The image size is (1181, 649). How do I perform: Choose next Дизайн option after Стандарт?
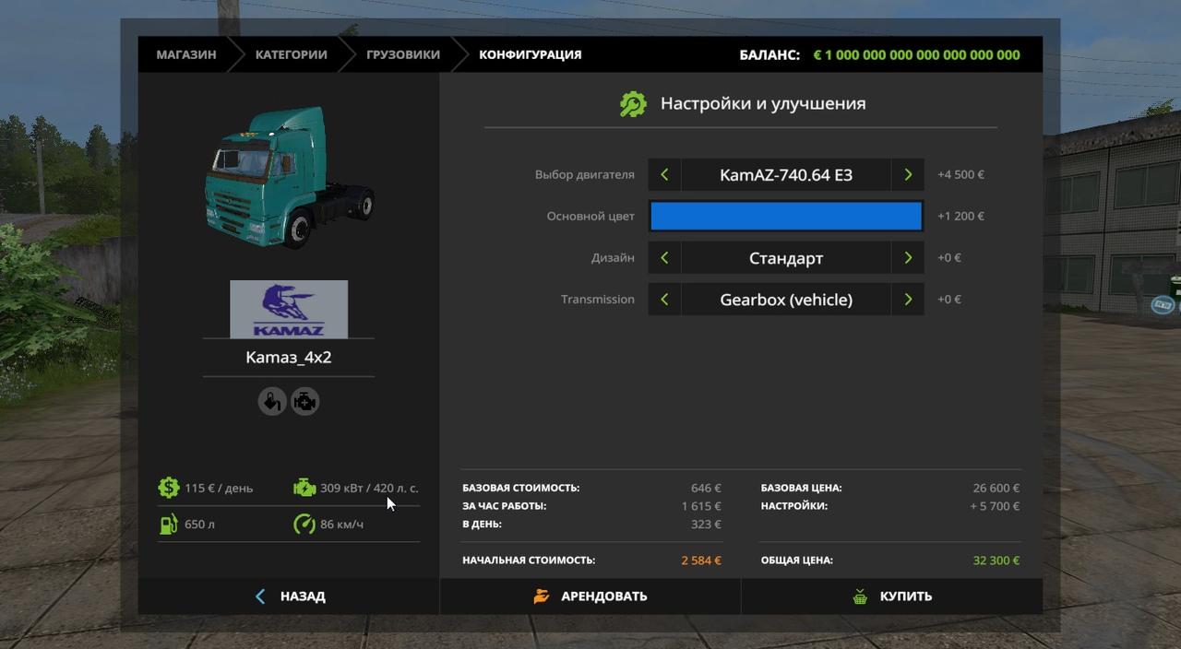tap(908, 258)
